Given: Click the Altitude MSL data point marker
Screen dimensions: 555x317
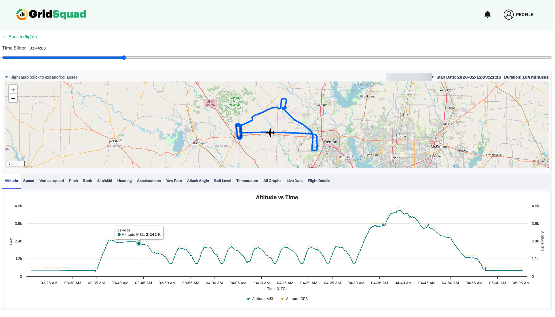Looking at the screenshot, I should coord(139,244).
